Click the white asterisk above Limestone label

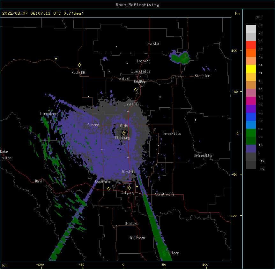49,111
